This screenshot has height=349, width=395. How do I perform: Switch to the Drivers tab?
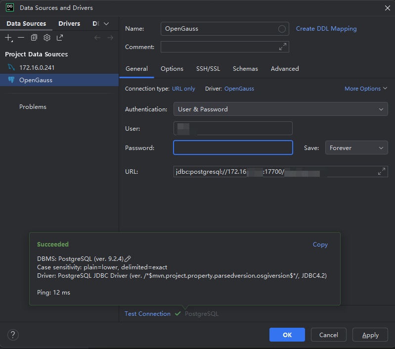[69, 23]
